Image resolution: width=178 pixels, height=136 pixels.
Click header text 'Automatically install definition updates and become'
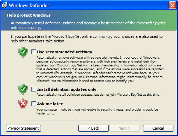point(88,25)
